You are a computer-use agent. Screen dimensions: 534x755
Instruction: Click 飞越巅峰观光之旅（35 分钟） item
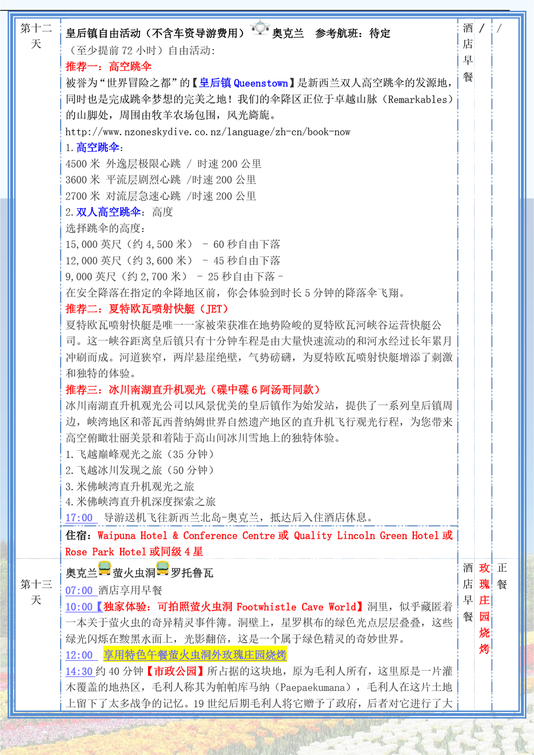[x=140, y=454]
